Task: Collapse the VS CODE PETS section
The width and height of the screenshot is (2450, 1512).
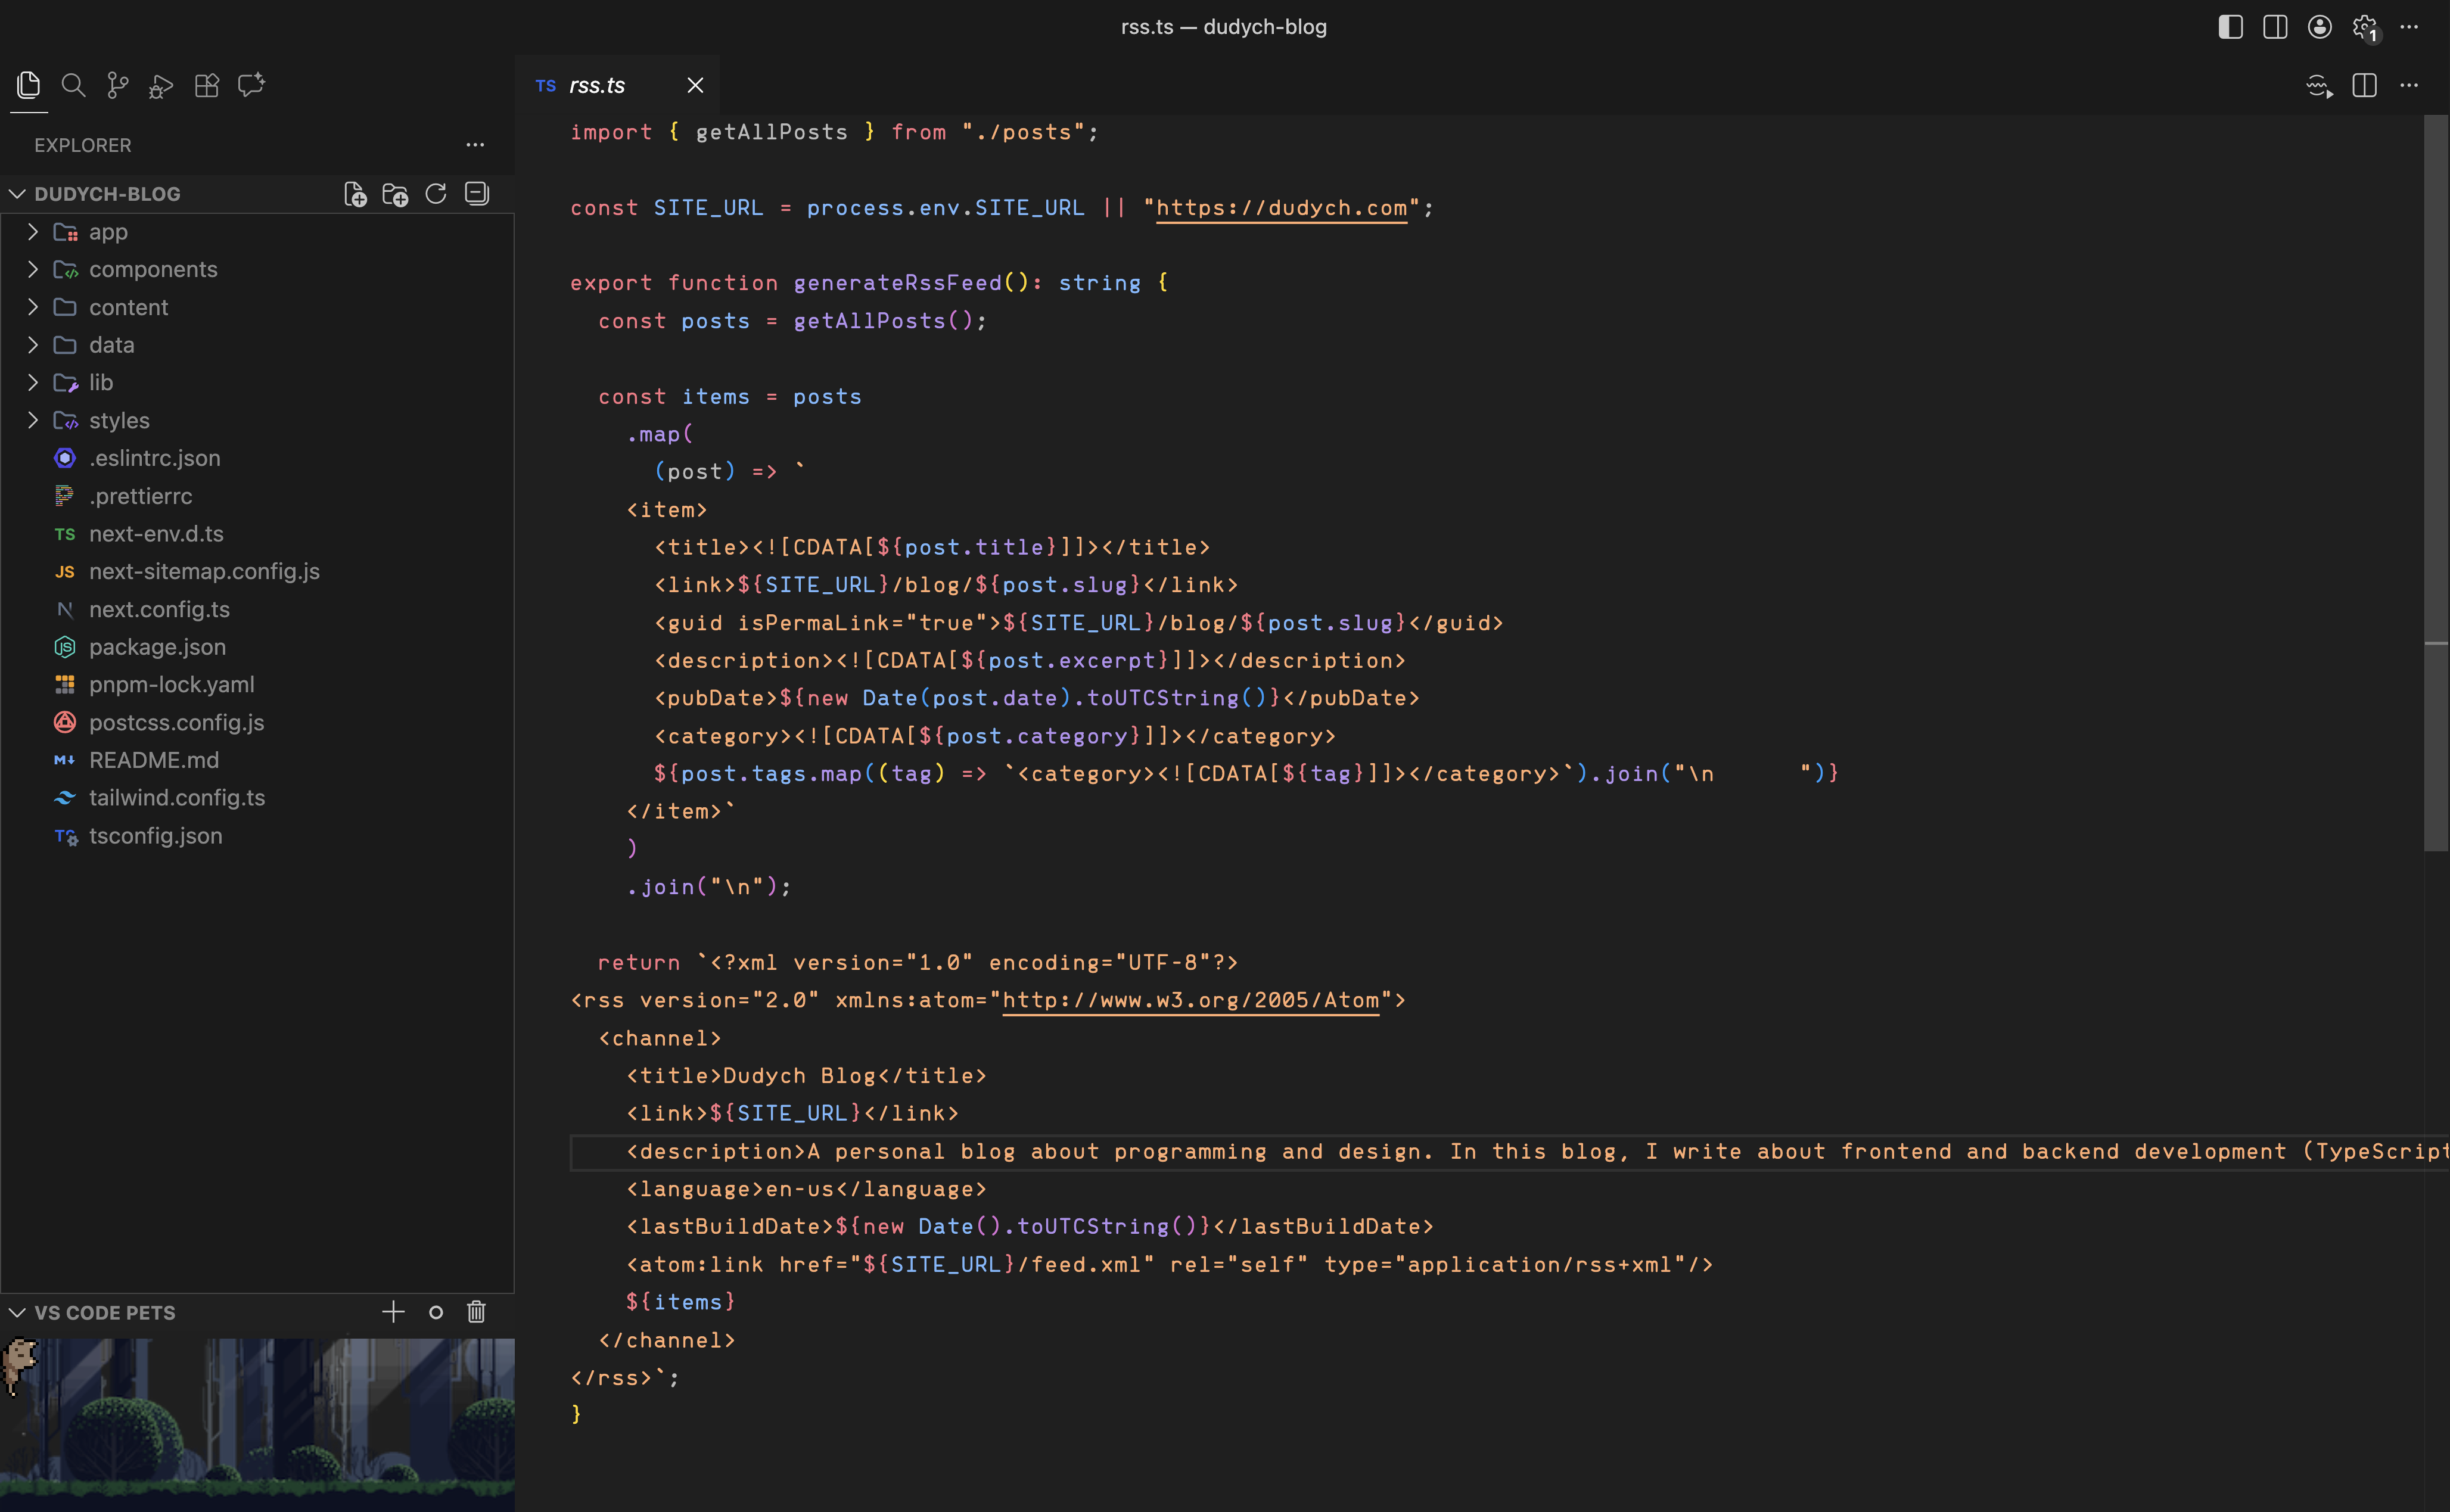Action: [x=17, y=1312]
